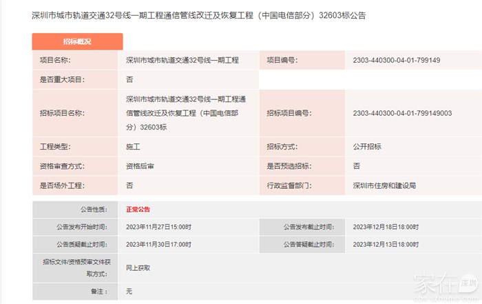
Task: Click 网上获取 document access method
Action: 138,267
